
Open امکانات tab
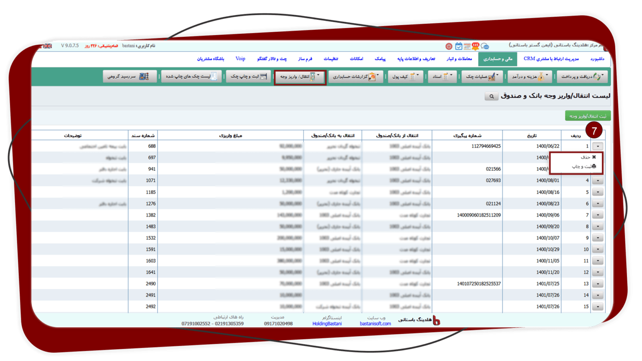tap(356, 59)
